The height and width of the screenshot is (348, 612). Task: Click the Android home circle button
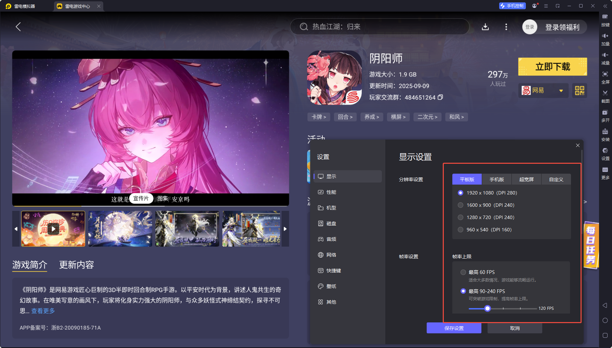click(x=605, y=320)
